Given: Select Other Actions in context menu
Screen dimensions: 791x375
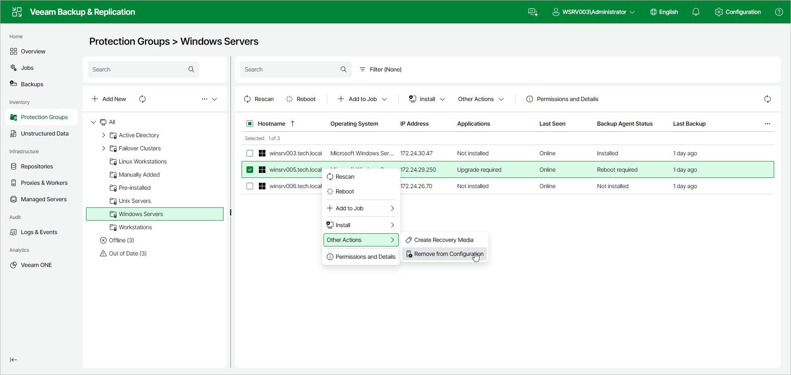Looking at the screenshot, I should [x=361, y=240].
